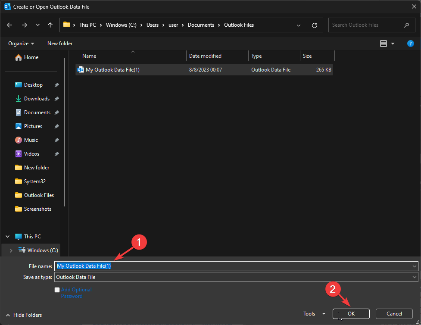Navigate to Documents via the breadcrumb
This screenshot has height=325, width=421.
pos(201,25)
